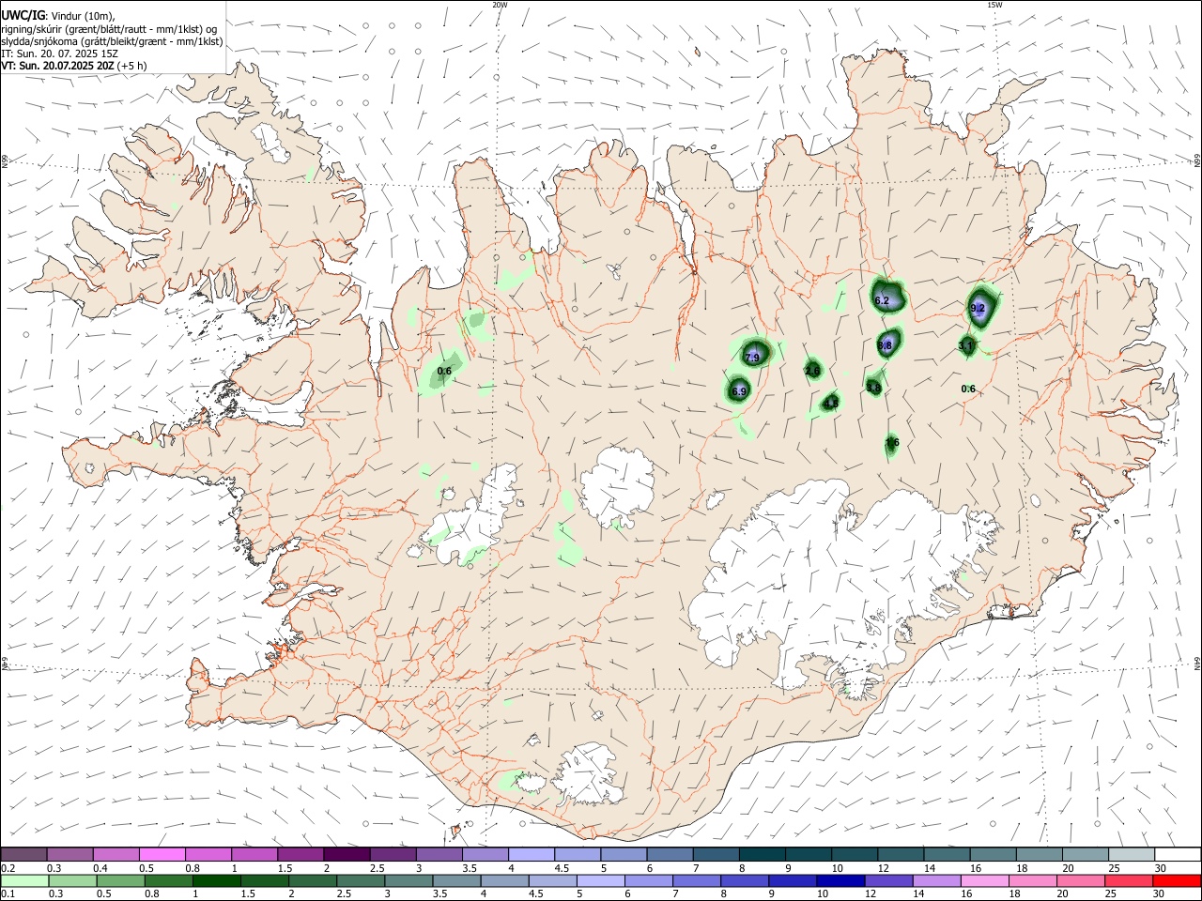Pick the light pink swatch labeled 16 in lower legend

tap(983, 880)
